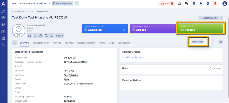Click the A+ logo in sidebar

click(x=4, y=3)
